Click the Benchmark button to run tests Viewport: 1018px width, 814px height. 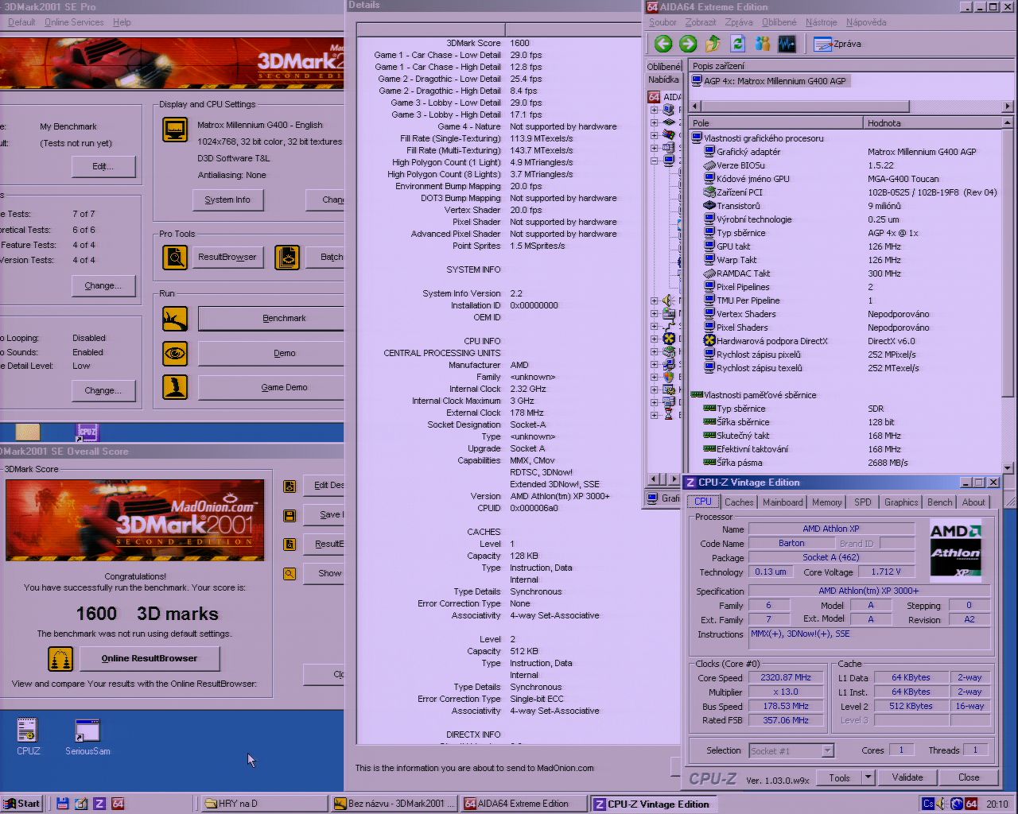coord(271,319)
